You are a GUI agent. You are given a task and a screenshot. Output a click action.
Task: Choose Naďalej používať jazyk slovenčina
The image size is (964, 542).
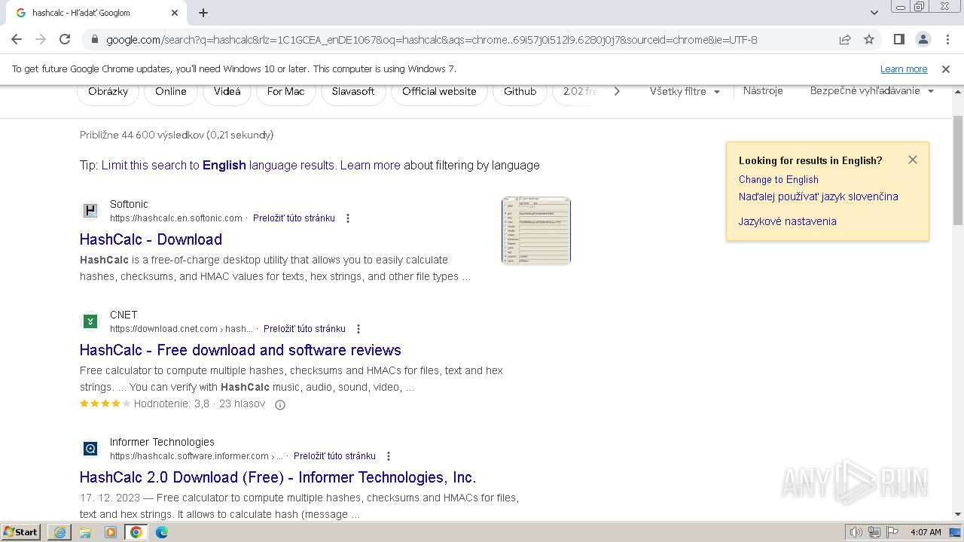point(818,196)
